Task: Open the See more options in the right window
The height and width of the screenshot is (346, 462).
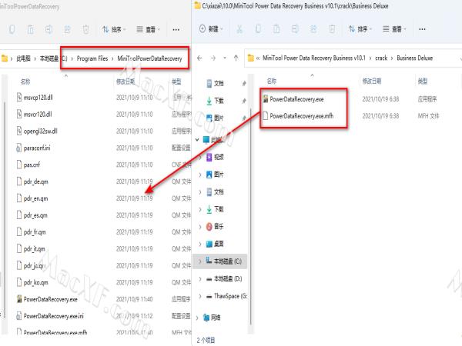Action: point(422,29)
